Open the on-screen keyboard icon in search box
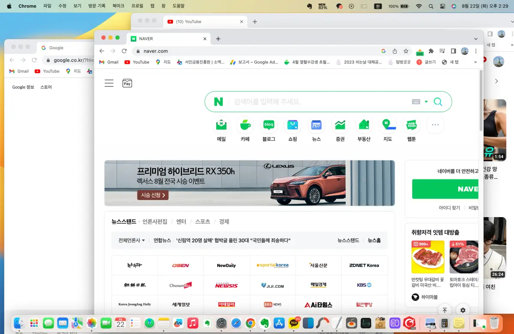Image resolution: width=514 pixels, height=334 pixels. (x=416, y=102)
